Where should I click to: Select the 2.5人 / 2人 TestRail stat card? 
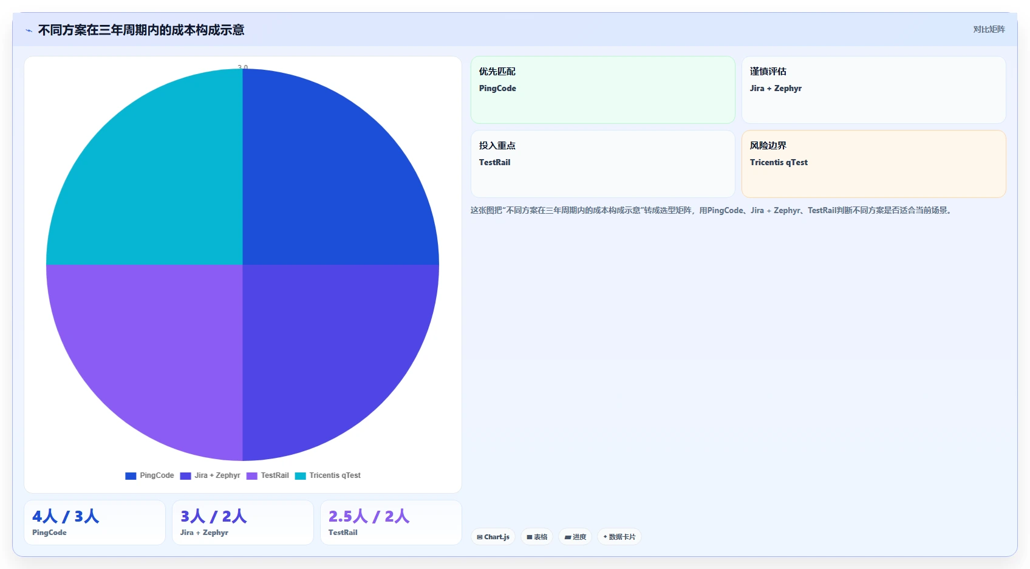coord(391,523)
